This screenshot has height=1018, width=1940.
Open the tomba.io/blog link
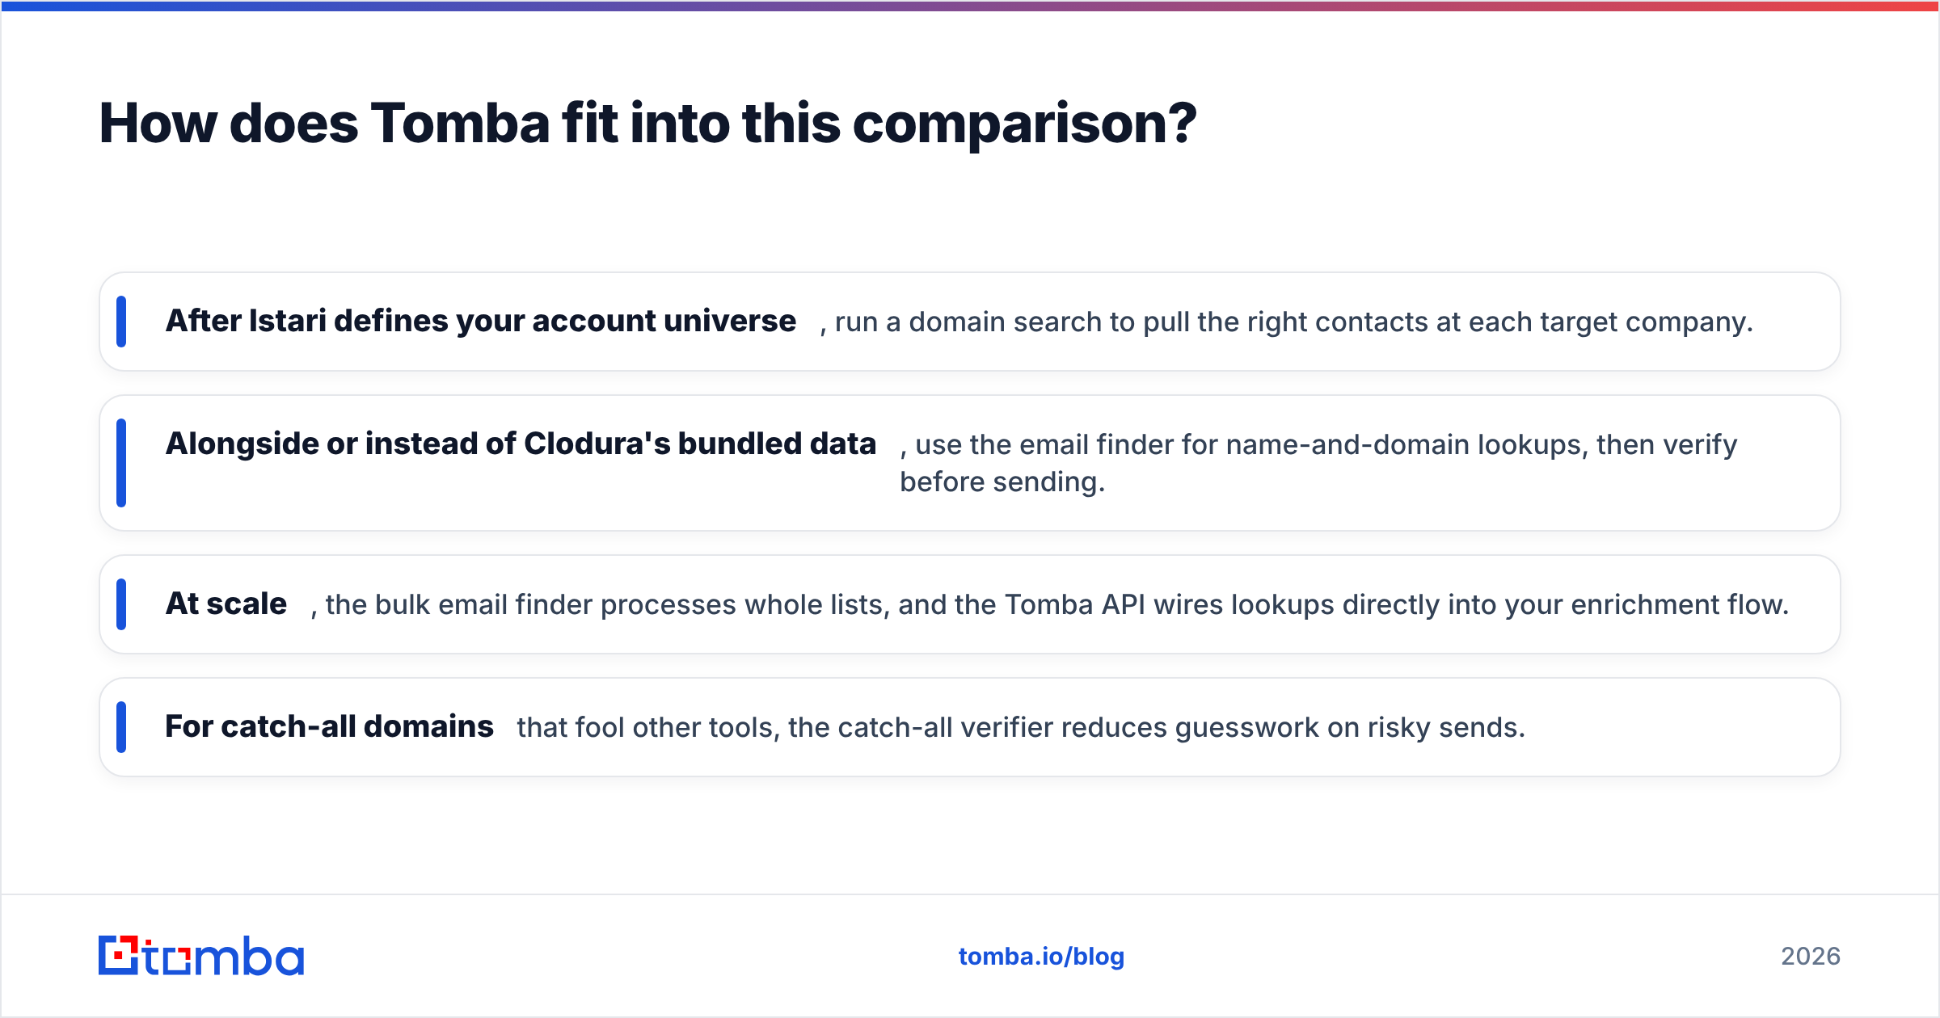tap(1041, 957)
